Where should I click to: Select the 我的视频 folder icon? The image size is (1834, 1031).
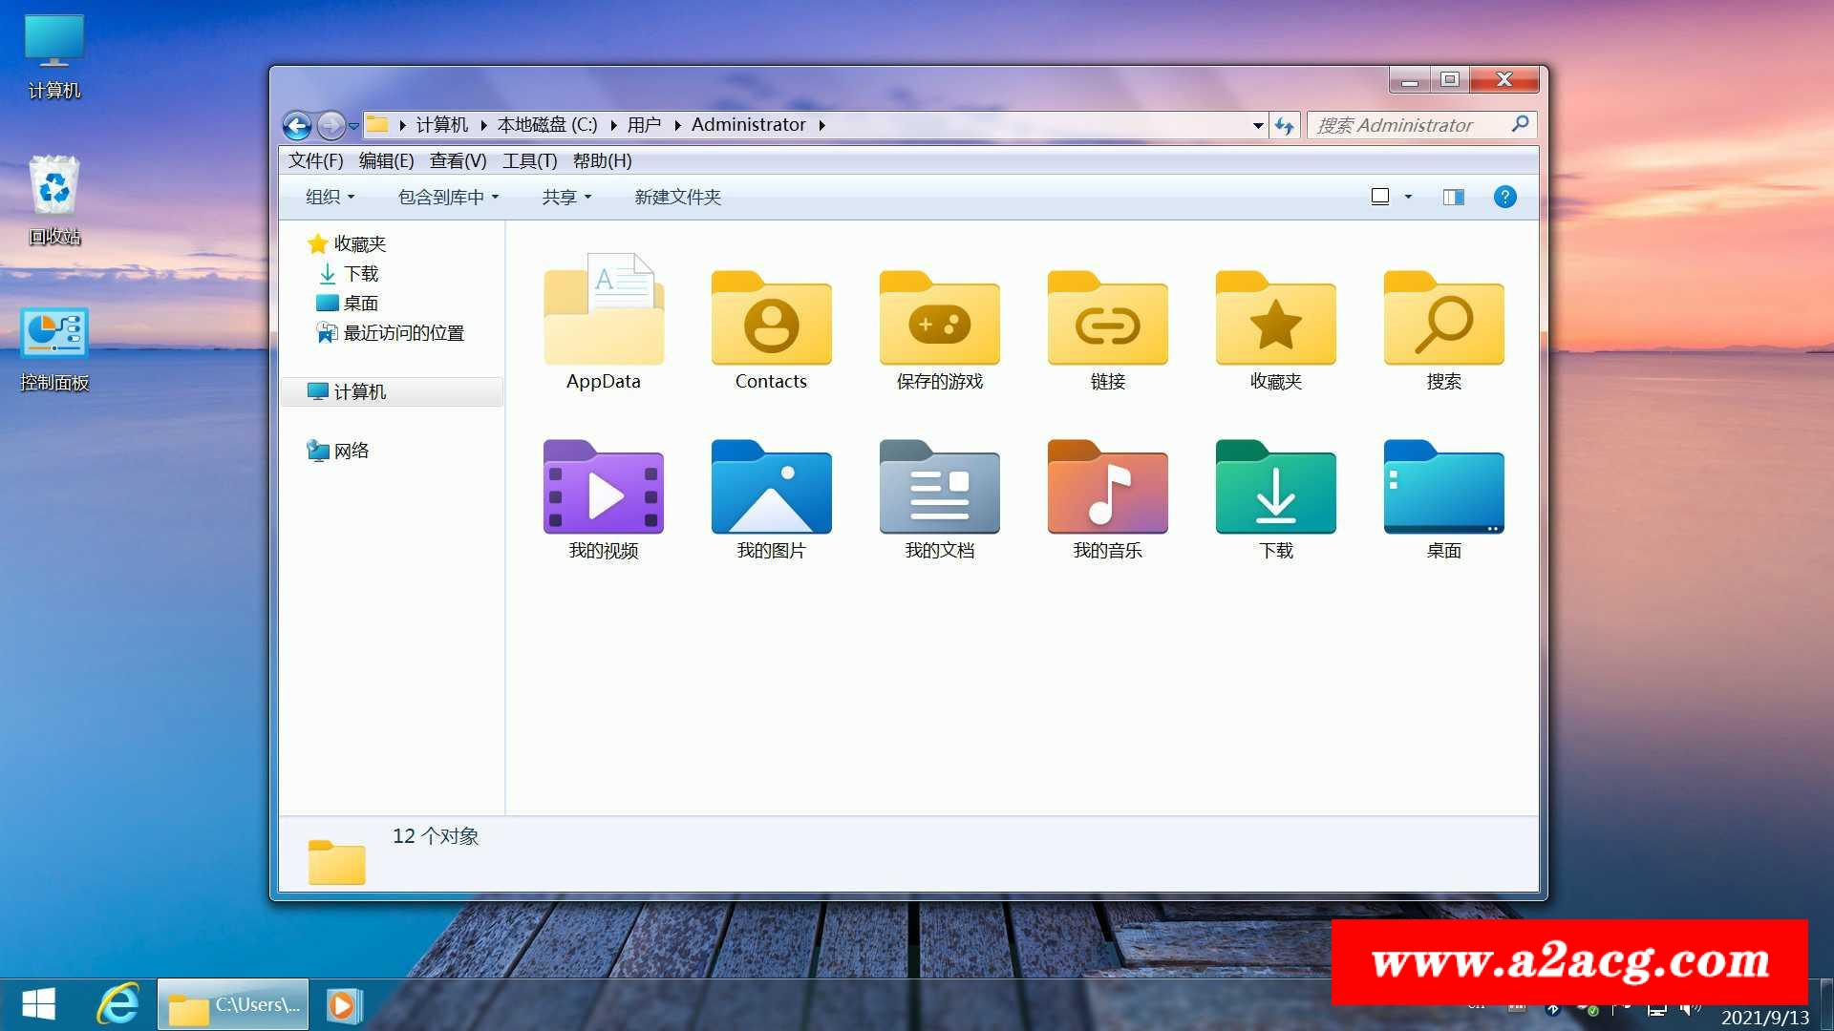603,488
